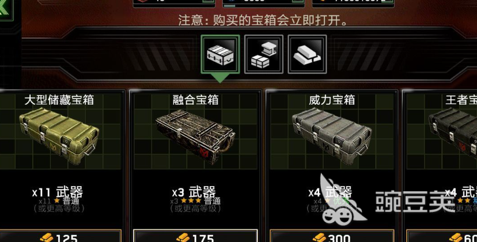The image size is (477, 242).
Task: Click the x3 武器 reward description
Action: tap(195, 192)
